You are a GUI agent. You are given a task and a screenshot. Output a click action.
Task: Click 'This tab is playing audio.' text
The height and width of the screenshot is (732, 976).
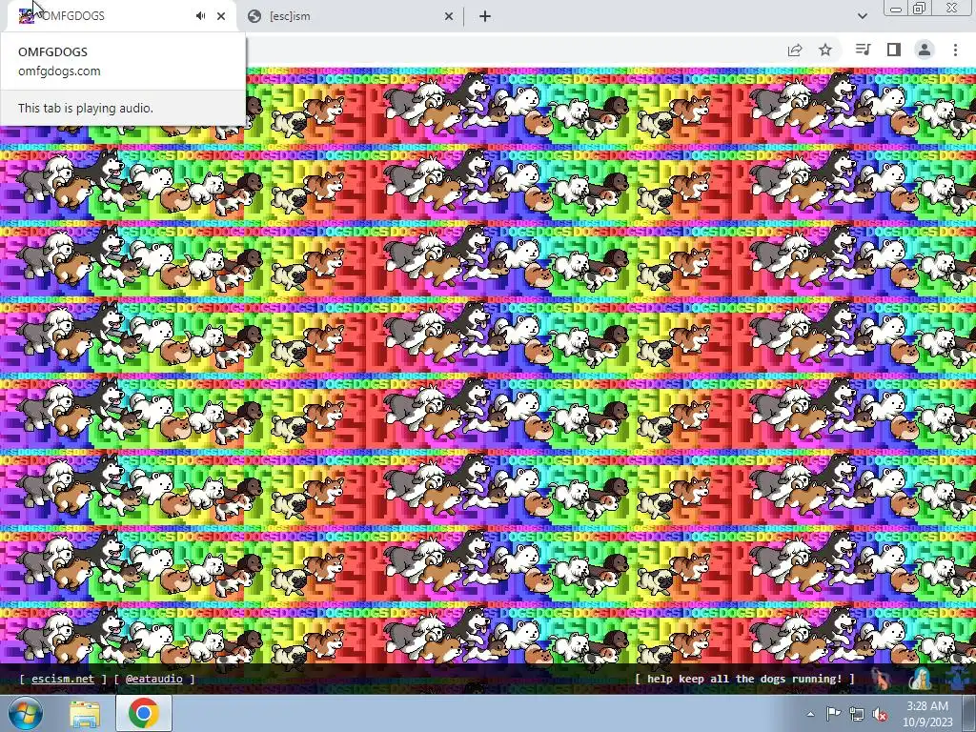[x=85, y=108]
